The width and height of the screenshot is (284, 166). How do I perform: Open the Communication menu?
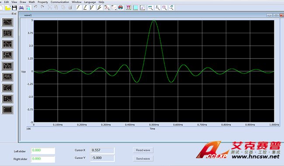pos(60,2)
